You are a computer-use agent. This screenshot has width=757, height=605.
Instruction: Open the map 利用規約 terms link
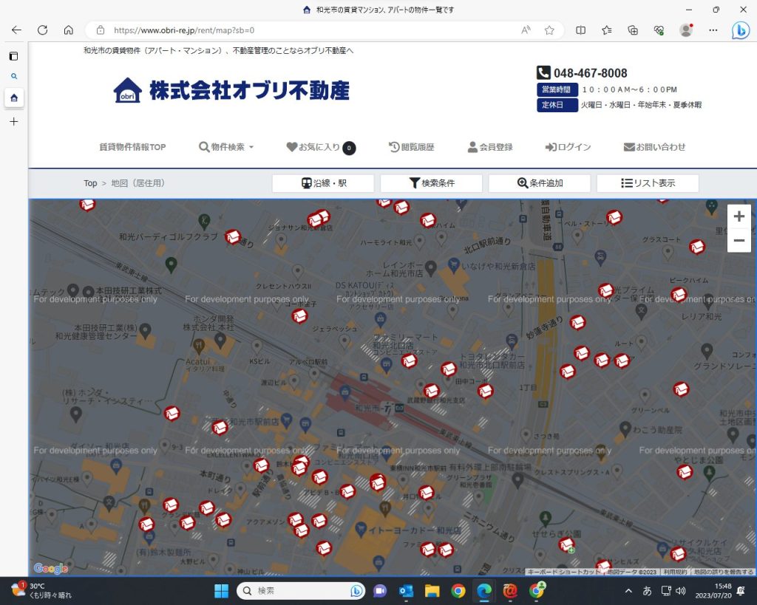point(675,572)
